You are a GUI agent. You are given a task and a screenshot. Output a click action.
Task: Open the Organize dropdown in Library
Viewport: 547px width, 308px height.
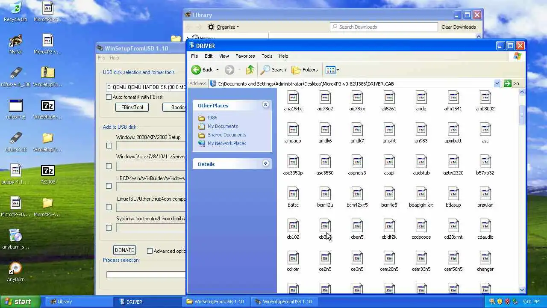223,27
